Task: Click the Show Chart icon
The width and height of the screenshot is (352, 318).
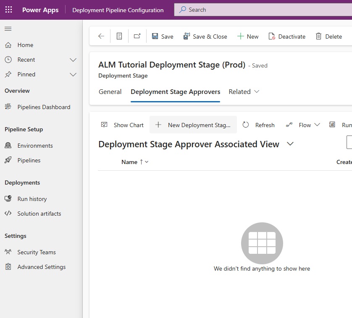Action: (104, 125)
